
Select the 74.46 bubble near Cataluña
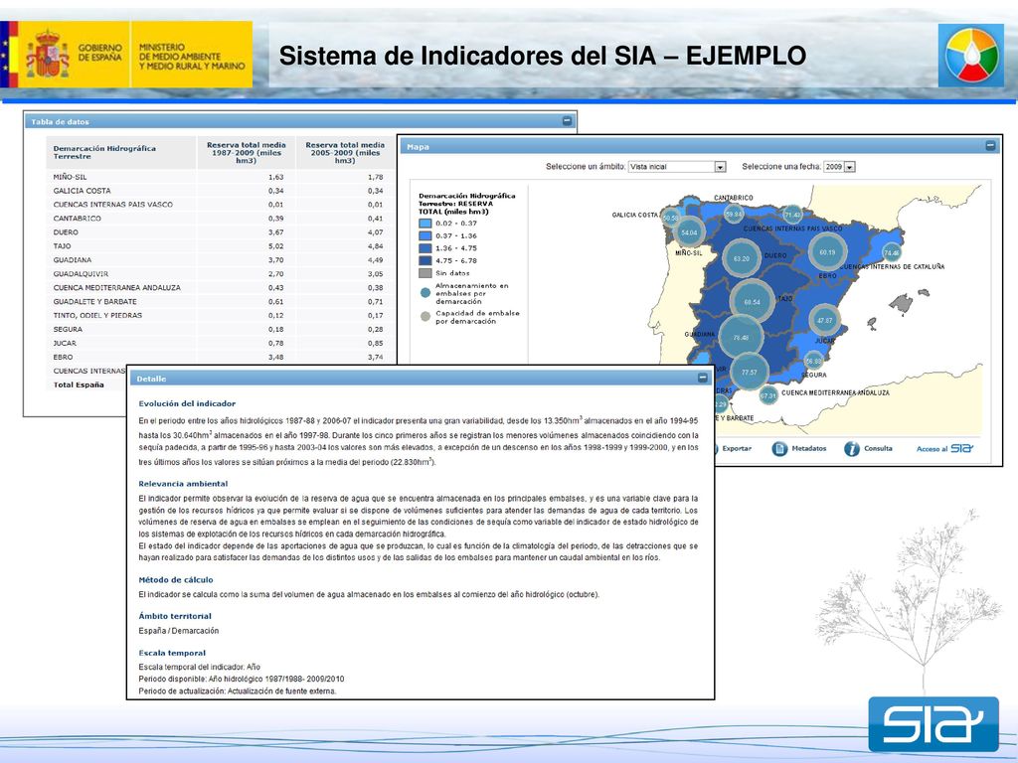[892, 253]
